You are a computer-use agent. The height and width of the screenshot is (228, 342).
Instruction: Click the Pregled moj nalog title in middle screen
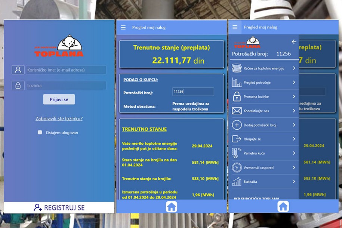click(149, 28)
